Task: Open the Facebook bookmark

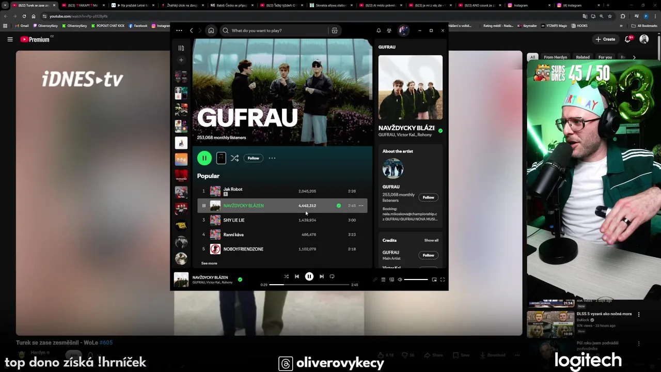Action: (x=138, y=25)
